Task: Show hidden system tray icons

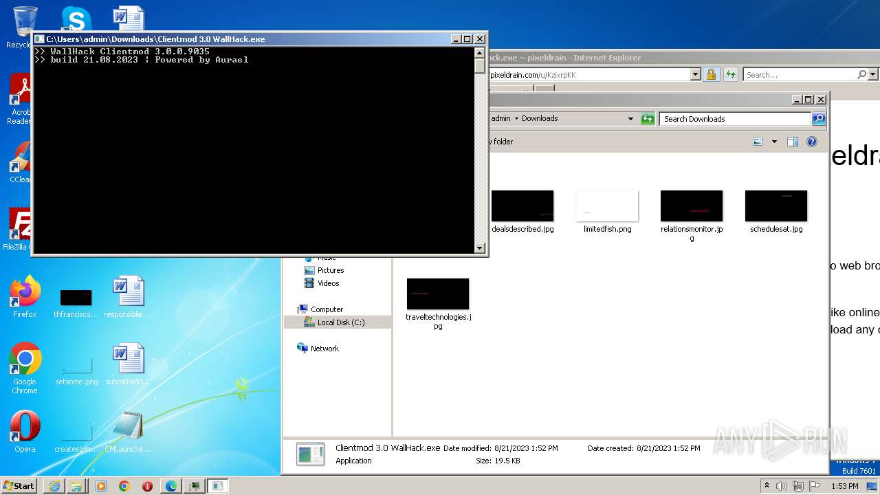Action: click(x=767, y=486)
